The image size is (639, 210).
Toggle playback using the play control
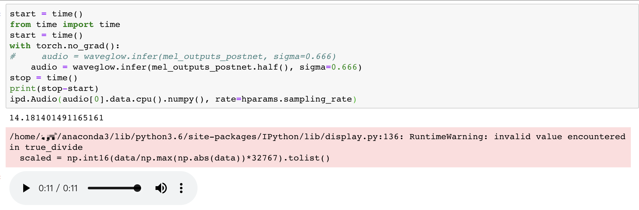point(26,188)
